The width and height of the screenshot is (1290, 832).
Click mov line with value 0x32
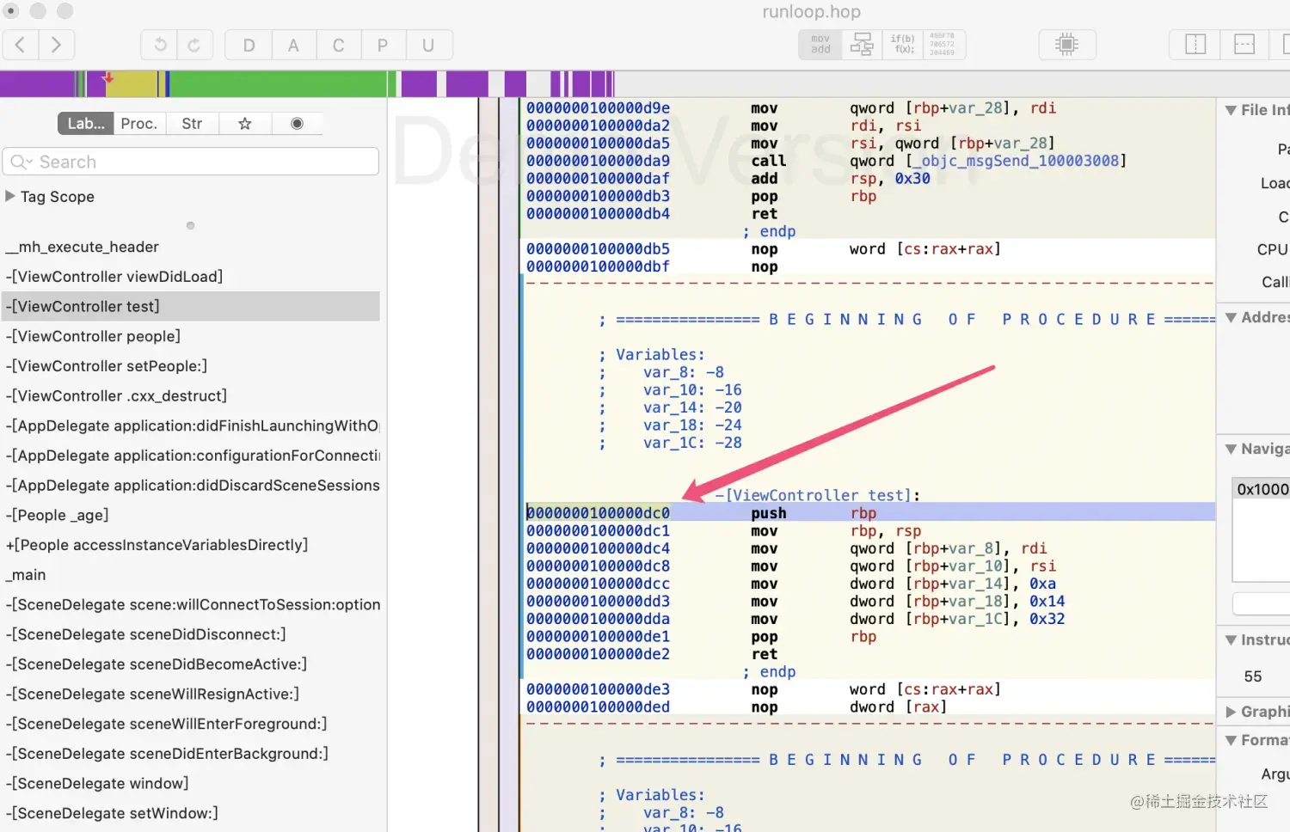(870, 619)
